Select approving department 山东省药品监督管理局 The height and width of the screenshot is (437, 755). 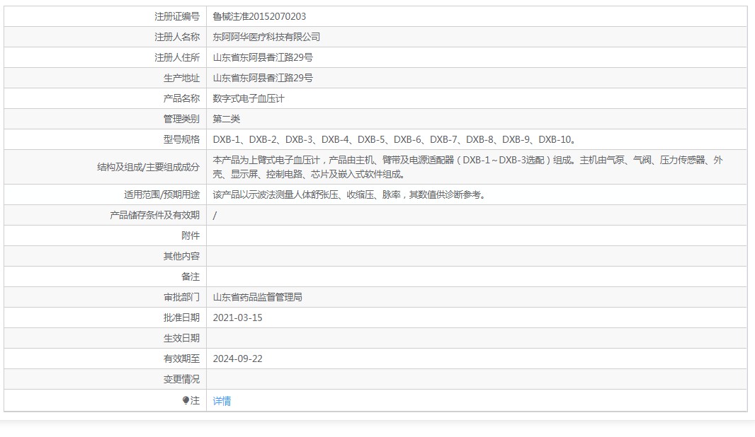point(258,297)
